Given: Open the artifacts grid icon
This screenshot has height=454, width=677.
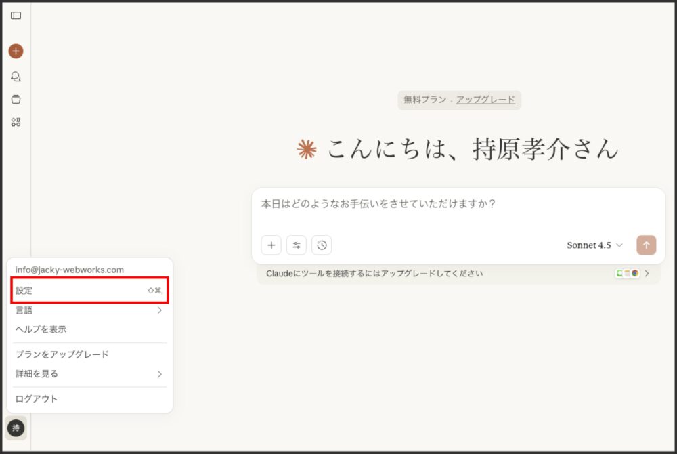Looking at the screenshot, I should tap(16, 122).
